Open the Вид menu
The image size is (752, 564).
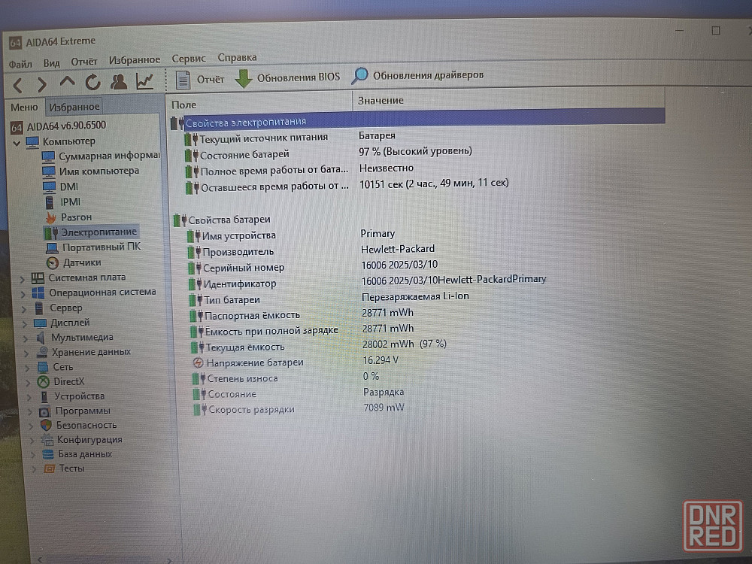click(x=51, y=63)
